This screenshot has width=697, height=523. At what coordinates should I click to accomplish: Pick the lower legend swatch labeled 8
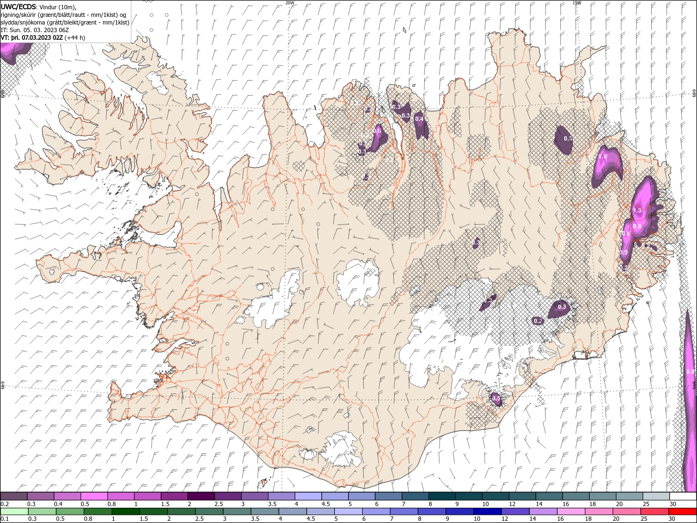(x=432, y=512)
